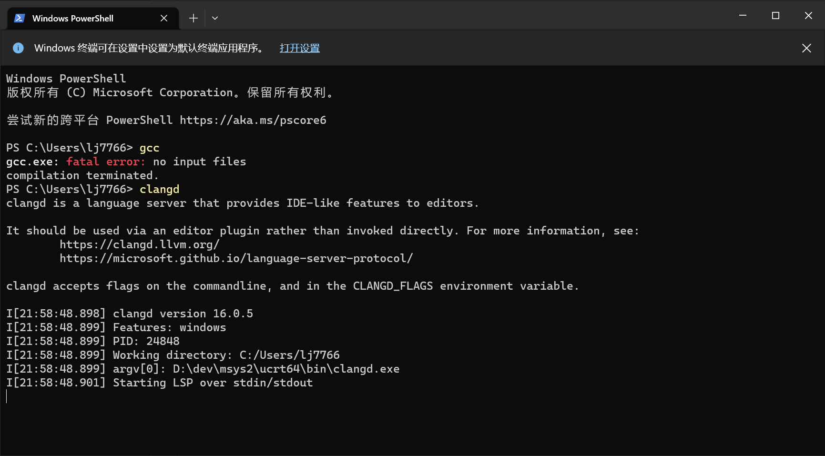This screenshot has height=456, width=825.
Task: Click the blue info icon in notification bar
Action: point(18,48)
